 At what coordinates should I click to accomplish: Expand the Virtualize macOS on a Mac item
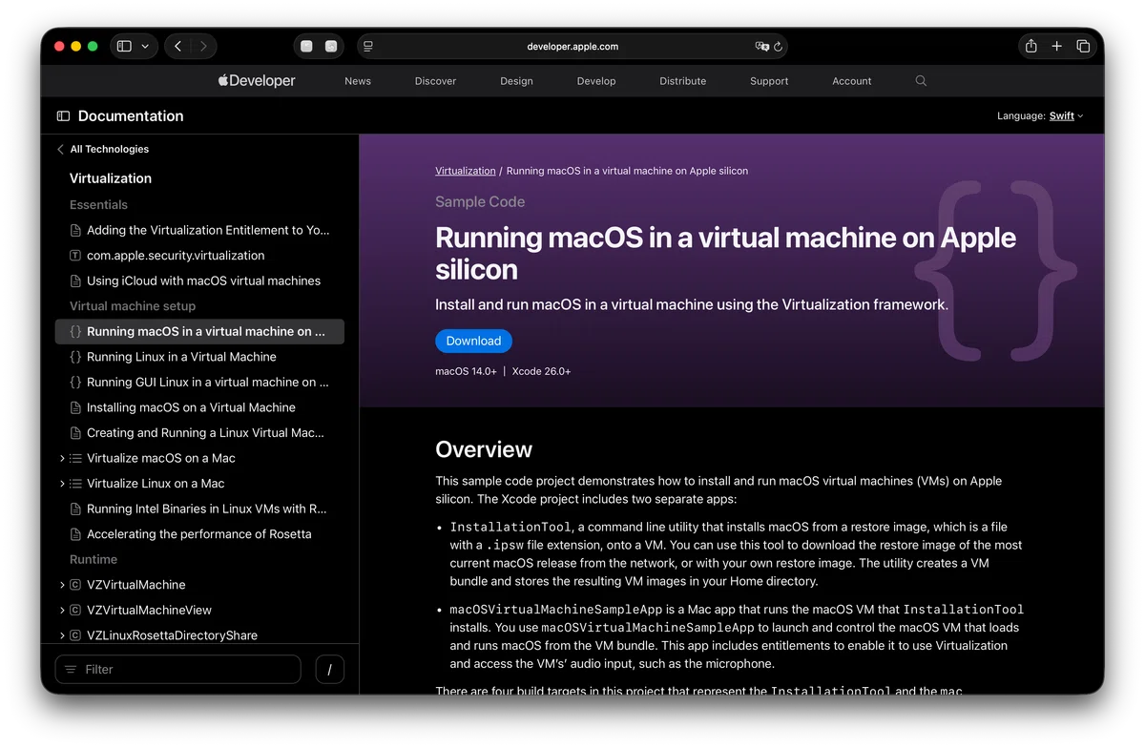[x=62, y=458]
